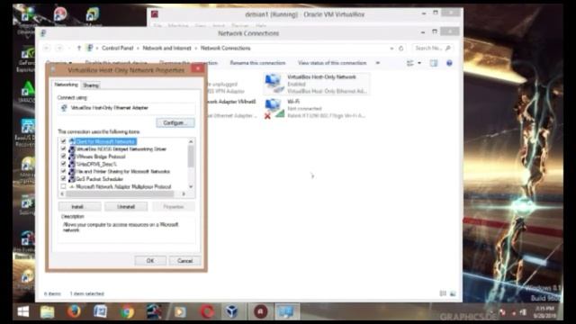
Task: Toggle the preview pane icon in Network Connections
Action: 434,63
